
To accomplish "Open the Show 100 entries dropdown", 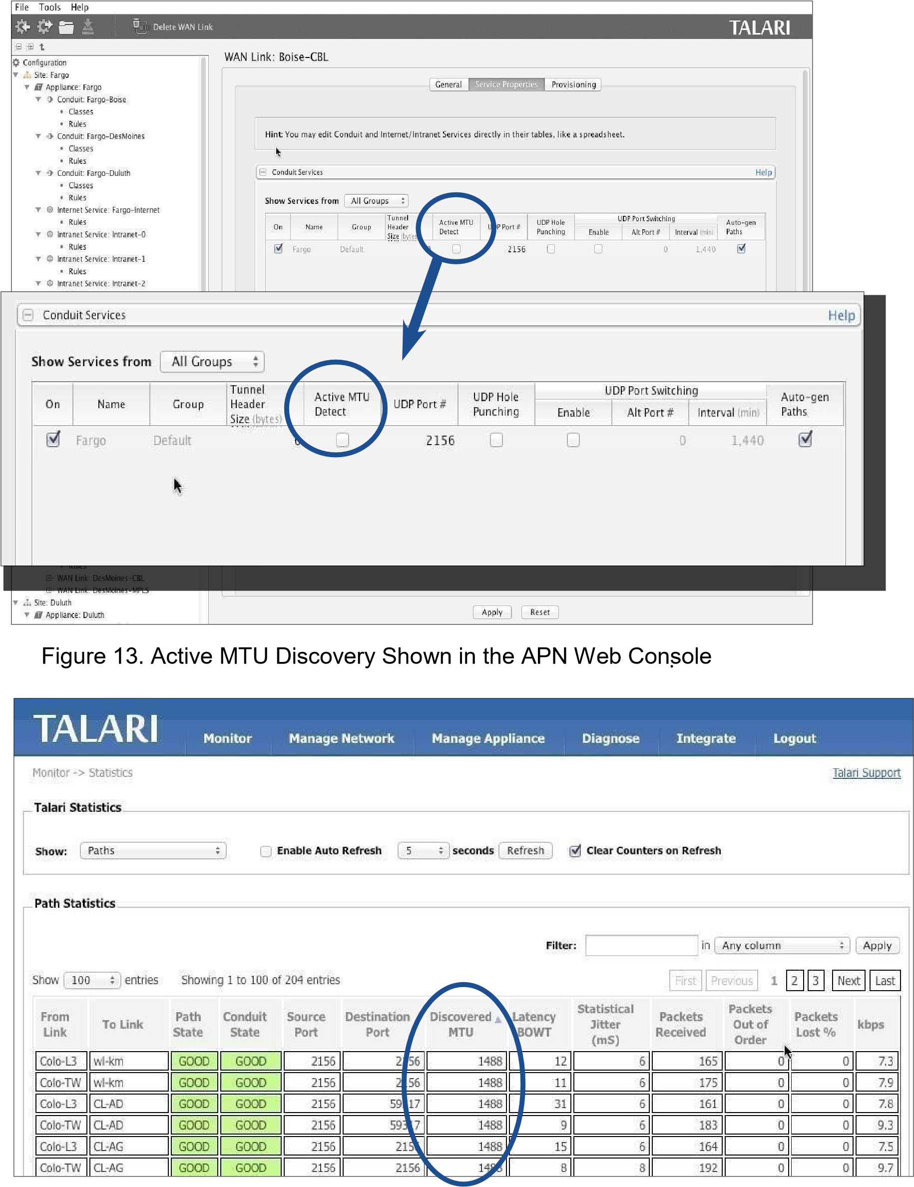I will [91, 980].
